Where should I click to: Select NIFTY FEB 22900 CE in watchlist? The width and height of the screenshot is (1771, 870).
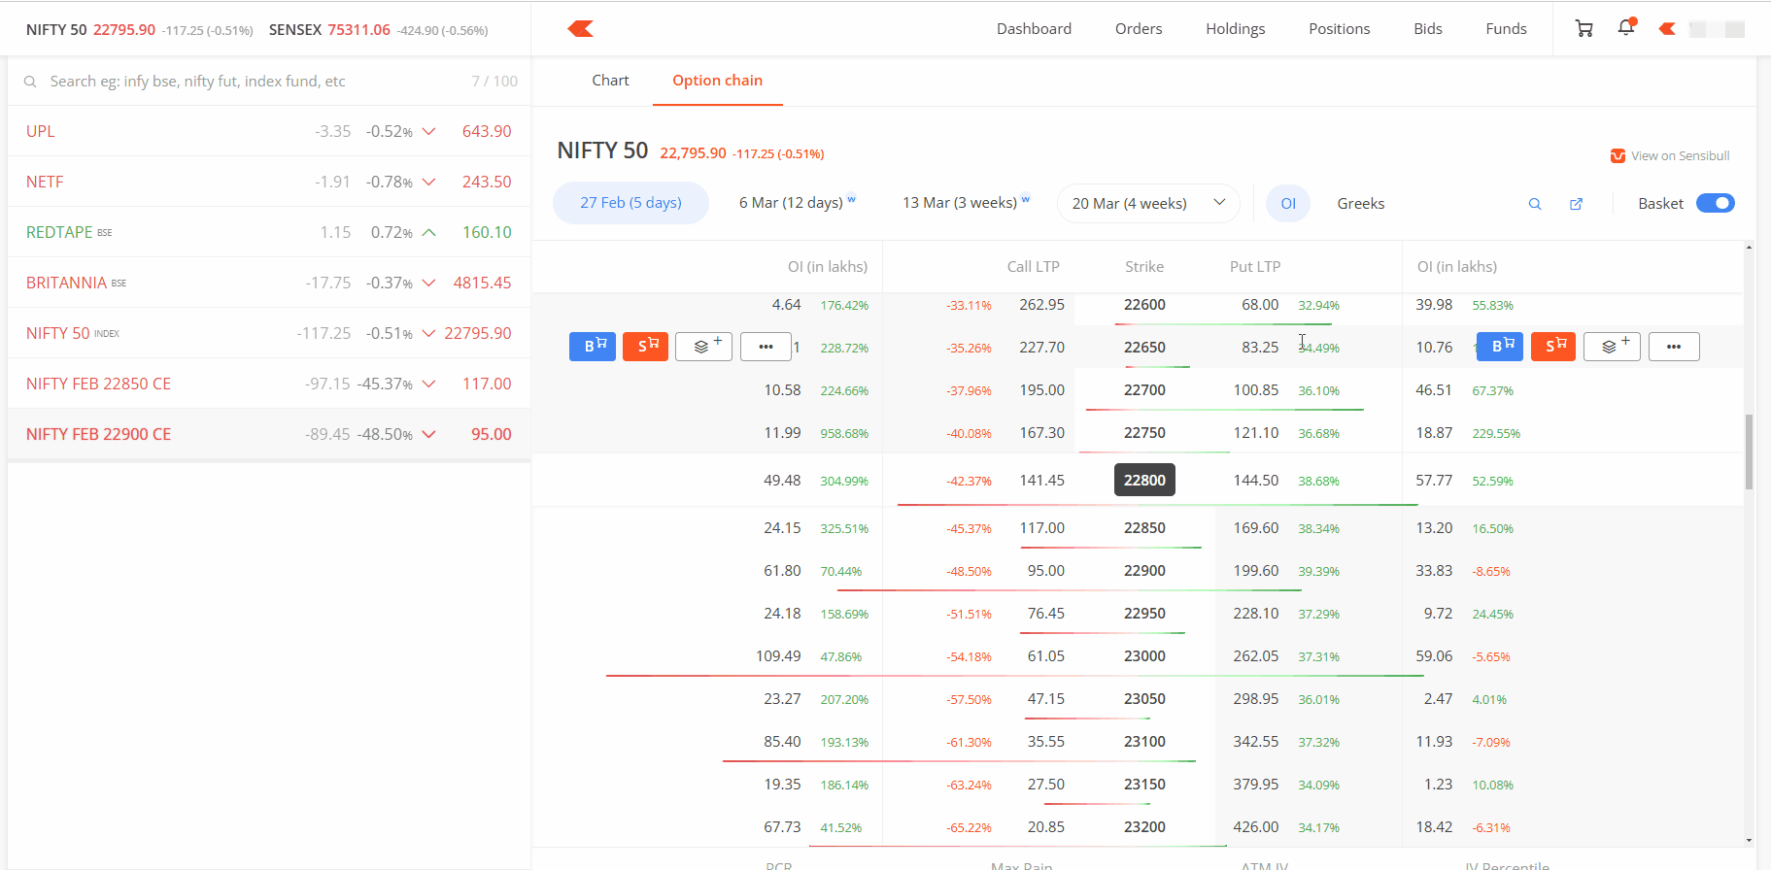269,434
